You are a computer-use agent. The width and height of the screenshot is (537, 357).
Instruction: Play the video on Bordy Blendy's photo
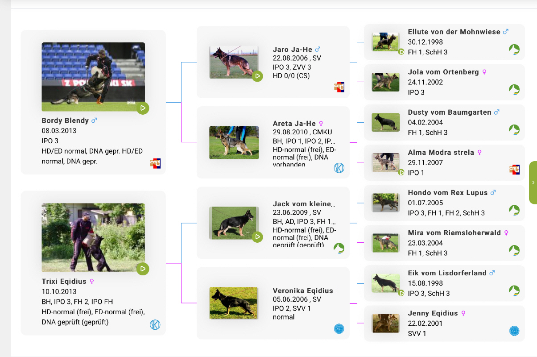tap(143, 108)
